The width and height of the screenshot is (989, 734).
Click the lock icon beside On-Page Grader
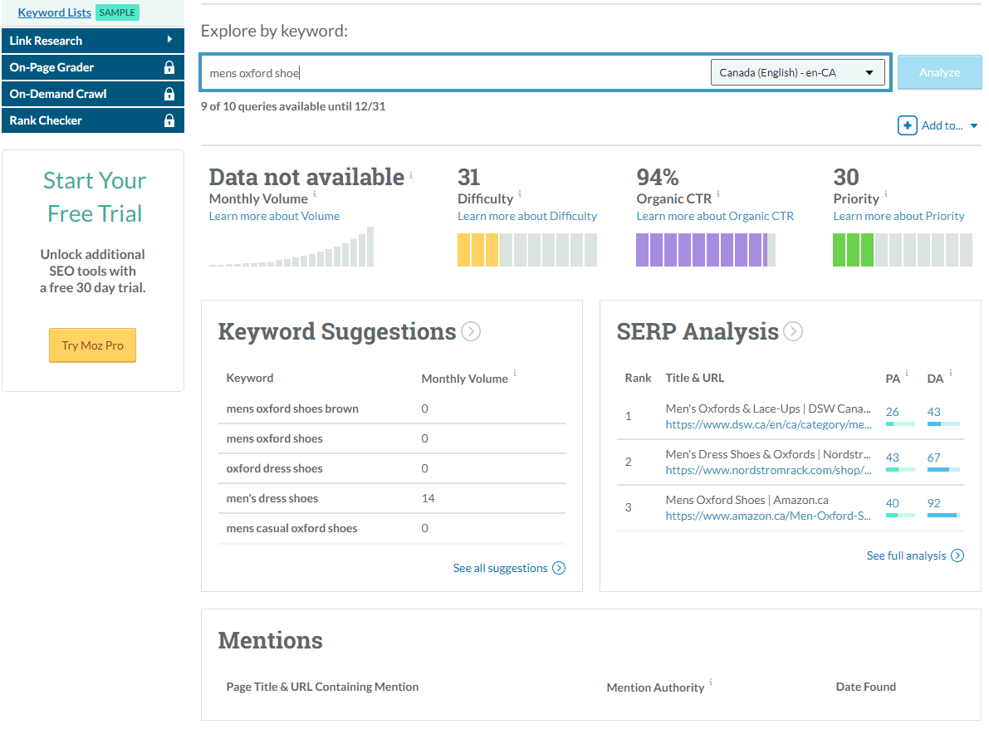coord(169,67)
